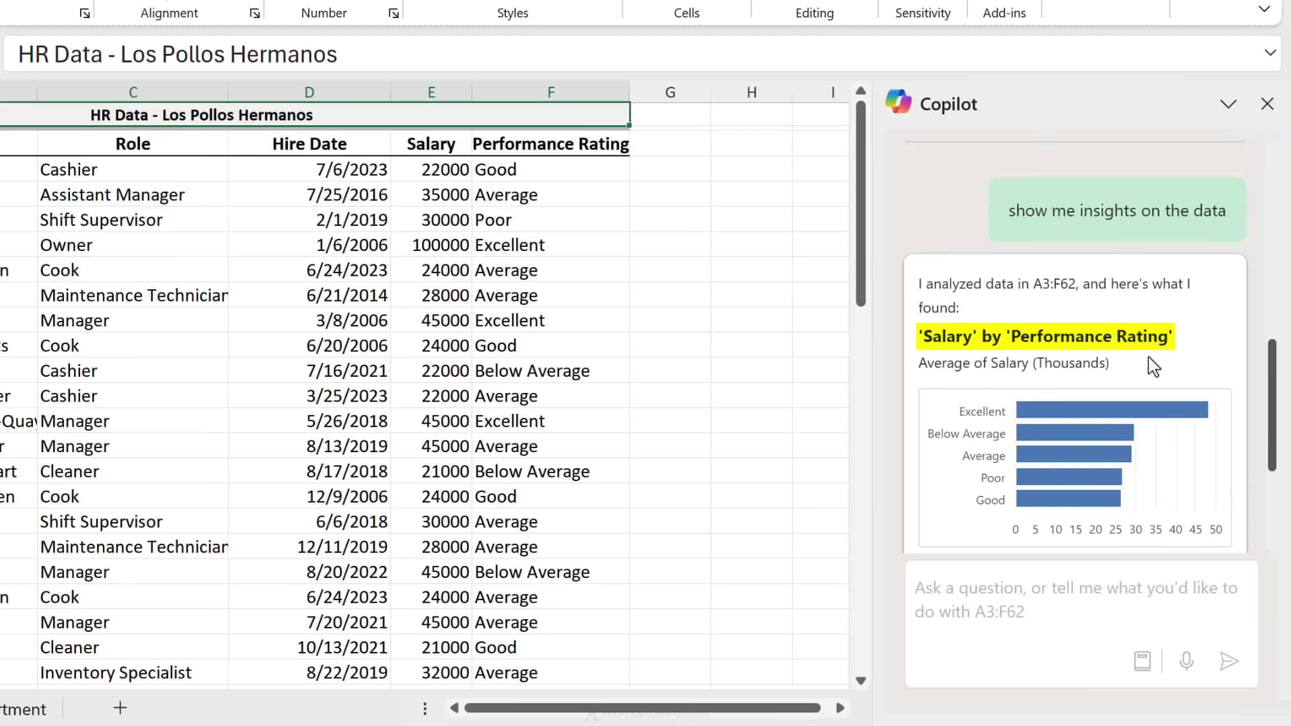This screenshot has width=1291, height=726.
Task: Select column F header
Action: pos(550,92)
